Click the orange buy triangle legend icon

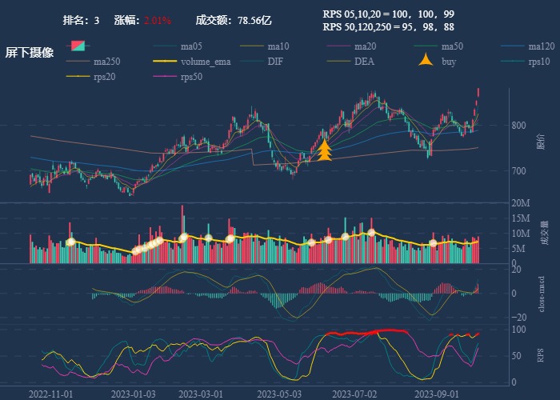pyautogui.click(x=426, y=61)
